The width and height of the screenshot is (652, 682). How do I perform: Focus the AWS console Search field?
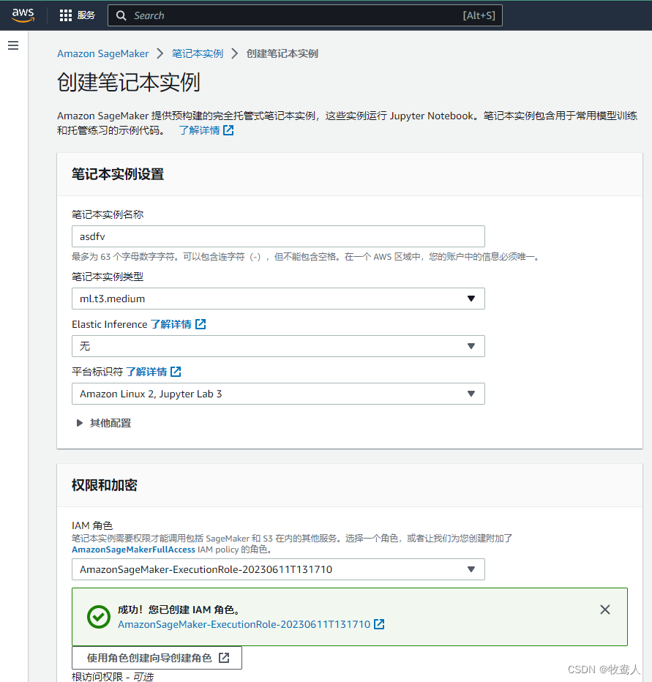[x=305, y=15]
